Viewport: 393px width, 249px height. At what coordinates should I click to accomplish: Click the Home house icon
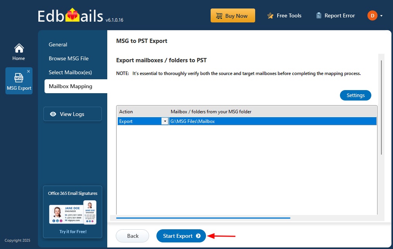click(x=19, y=48)
